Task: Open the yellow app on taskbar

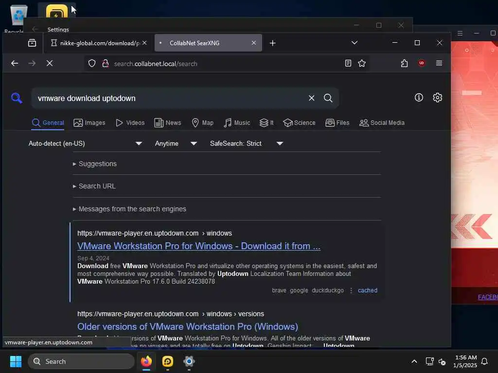Action: [x=168, y=361]
